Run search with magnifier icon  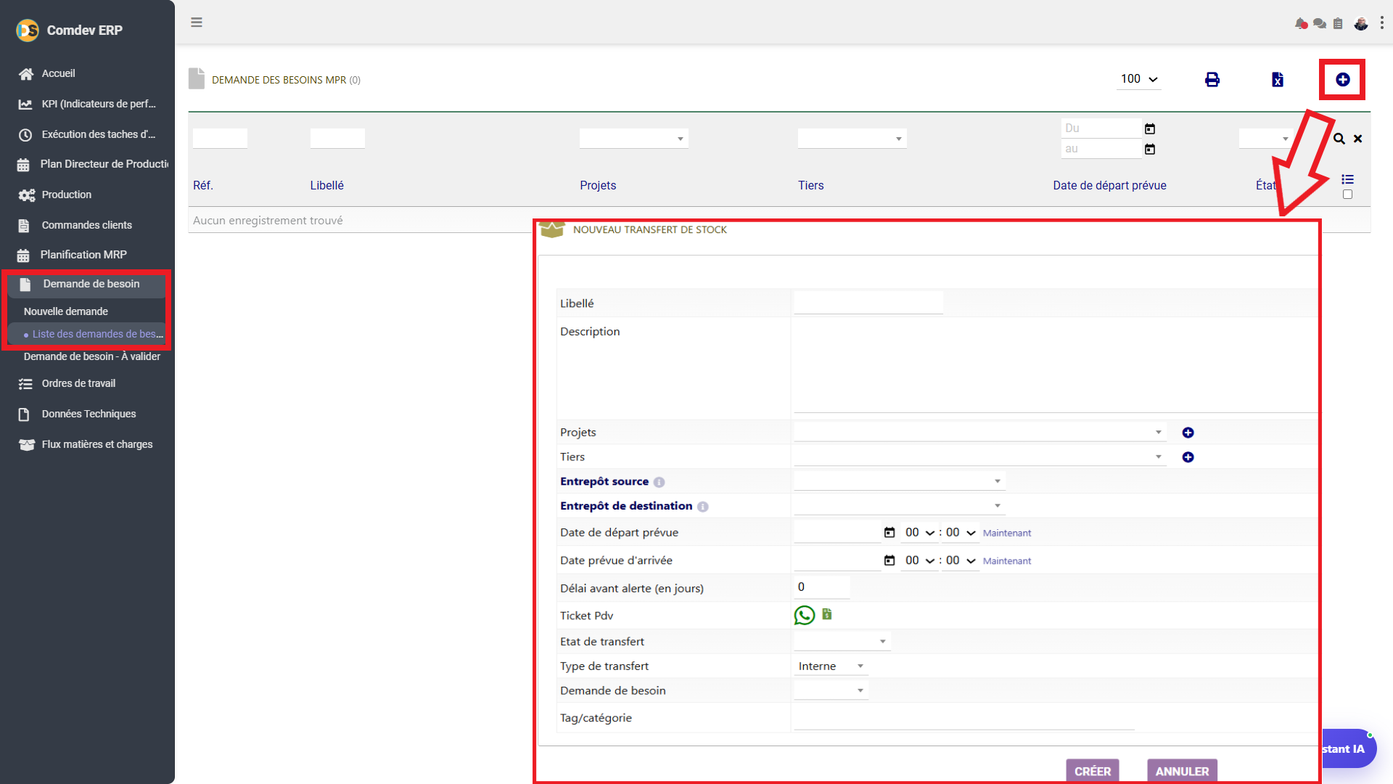click(x=1339, y=139)
